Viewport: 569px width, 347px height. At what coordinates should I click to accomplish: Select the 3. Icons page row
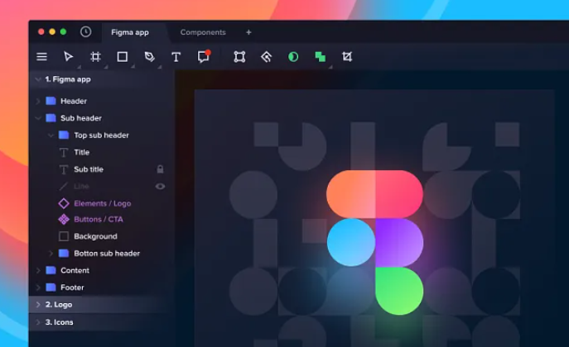[x=102, y=322]
